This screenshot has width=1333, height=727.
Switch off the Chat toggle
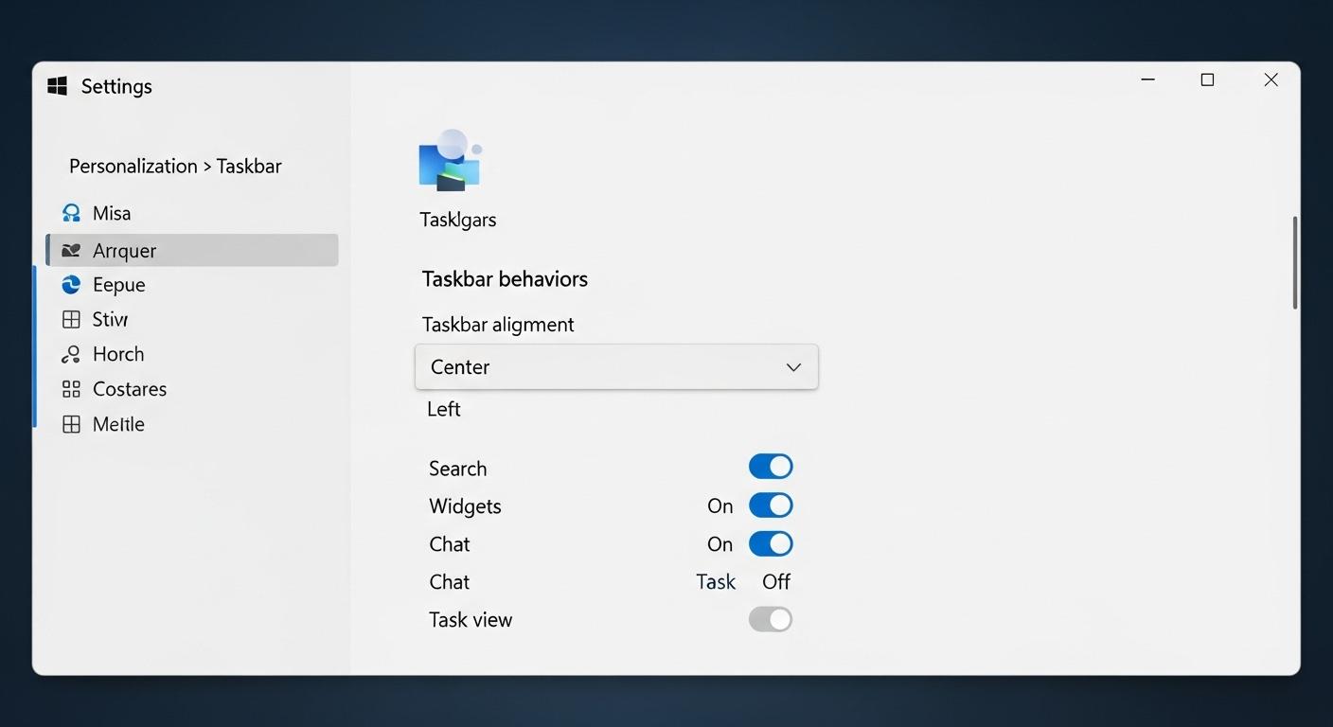pyautogui.click(x=771, y=543)
